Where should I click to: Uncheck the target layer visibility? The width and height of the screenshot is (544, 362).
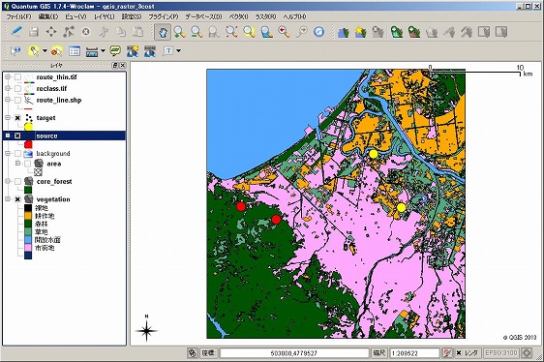click(17, 118)
